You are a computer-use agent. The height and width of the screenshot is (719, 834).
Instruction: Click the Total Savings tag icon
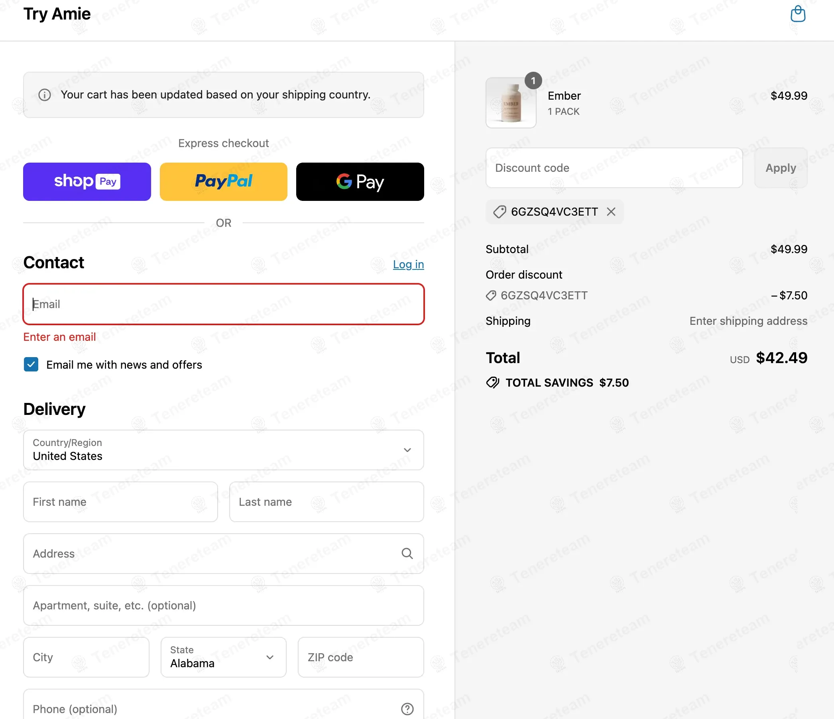(x=493, y=383)
